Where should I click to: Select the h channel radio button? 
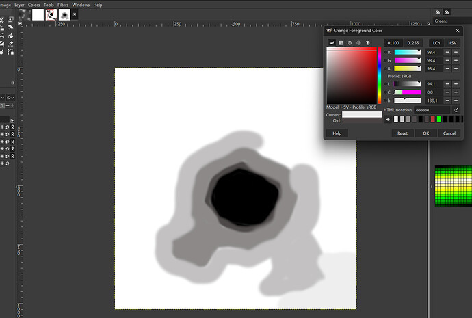[386, 101]
